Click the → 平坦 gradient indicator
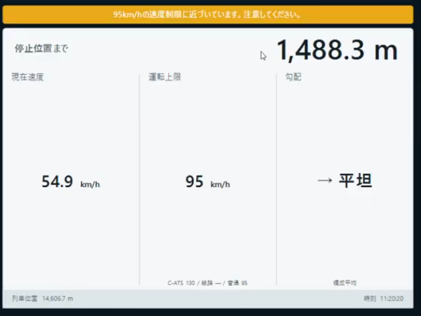The width and height of the screenshot is (421, 316). [345, 180]
